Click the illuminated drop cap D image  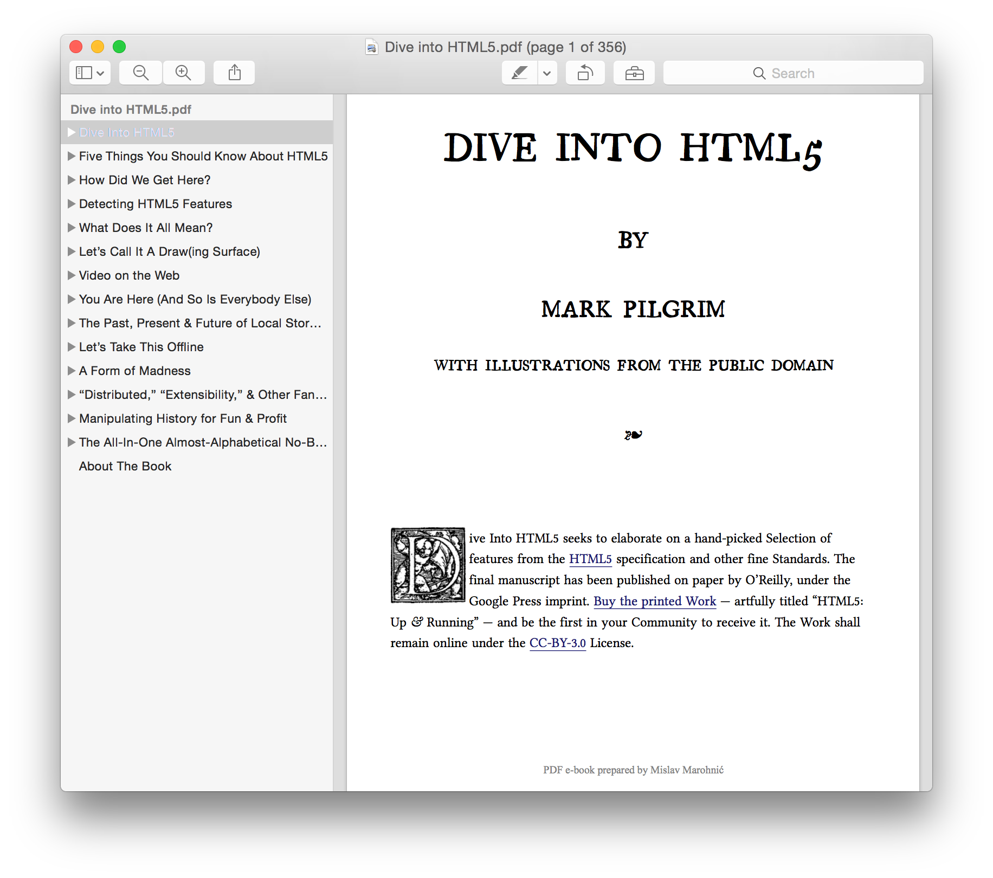click(x=428, y=565)
